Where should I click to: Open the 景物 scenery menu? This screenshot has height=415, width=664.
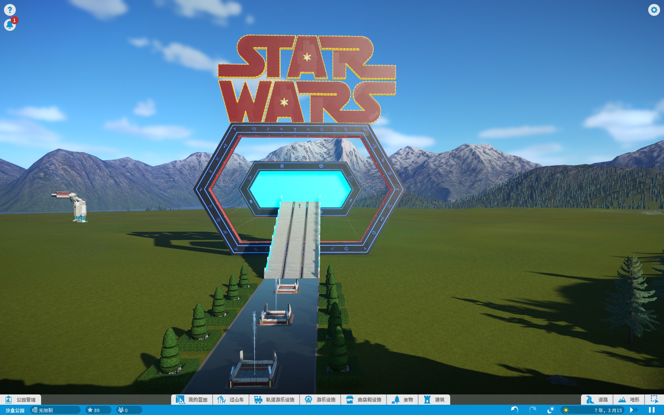pyautogui.click(x=402, y=400)
